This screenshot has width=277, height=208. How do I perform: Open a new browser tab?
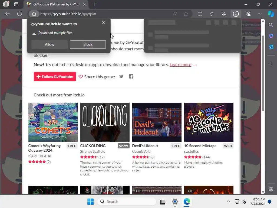coord(94,4)
